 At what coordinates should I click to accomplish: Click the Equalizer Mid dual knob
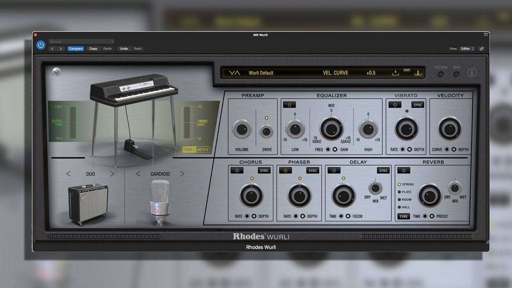pyautogui.click(x=332, y=129)
